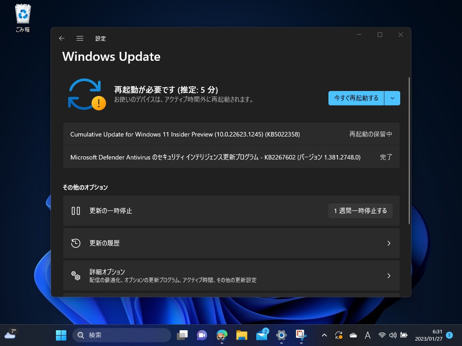Show hidden icons via taskbar chevron

tap(324, 335)
